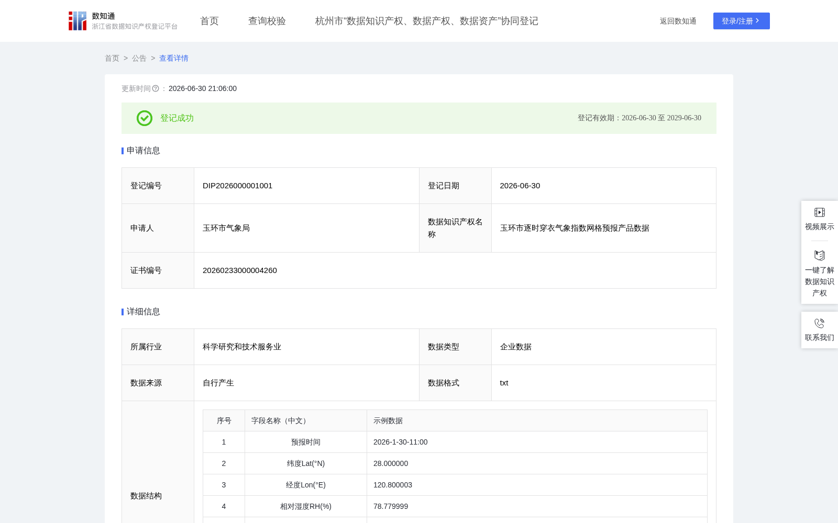Click the help icon next to 更新时间
This screenshot has width=838, height=523.
156,88
